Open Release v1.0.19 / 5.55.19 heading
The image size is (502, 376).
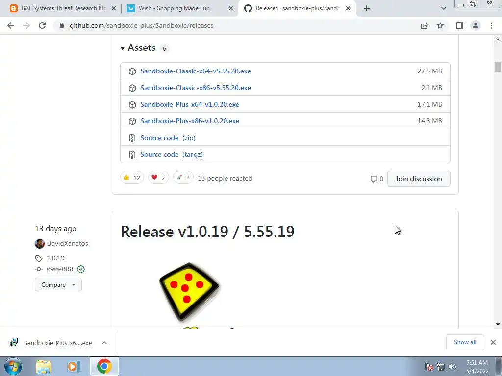coord(207,232)
